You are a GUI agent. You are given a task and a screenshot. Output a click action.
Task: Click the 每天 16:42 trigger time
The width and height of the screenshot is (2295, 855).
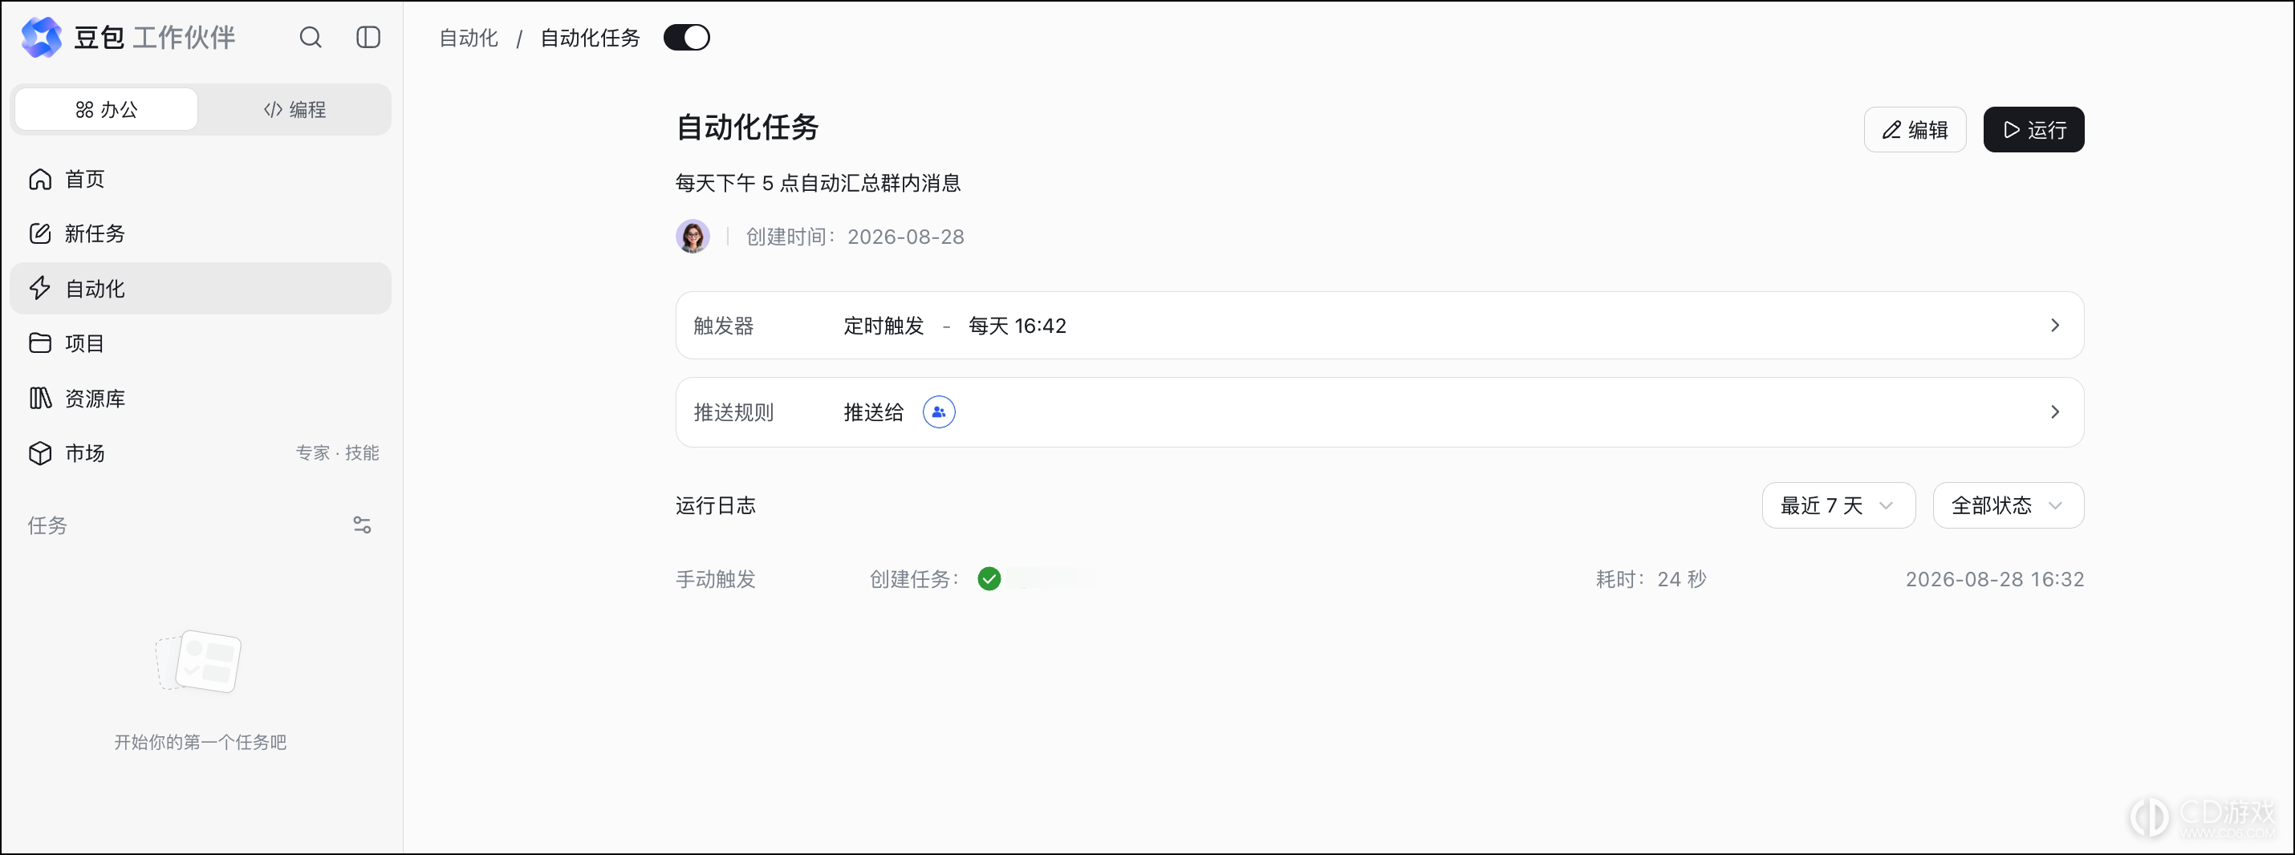[1018, 326]
